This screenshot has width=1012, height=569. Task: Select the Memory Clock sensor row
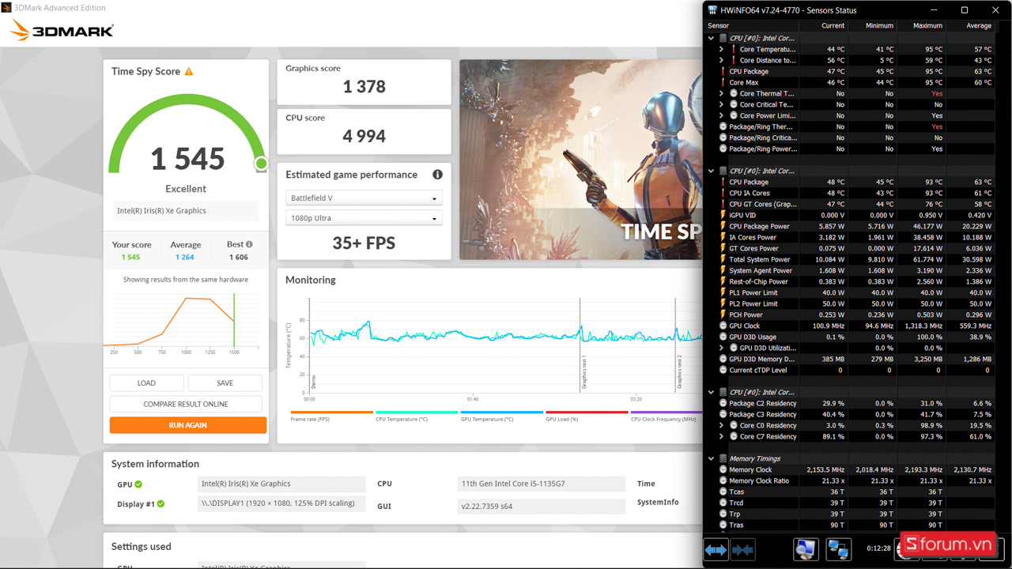point(850,469)
